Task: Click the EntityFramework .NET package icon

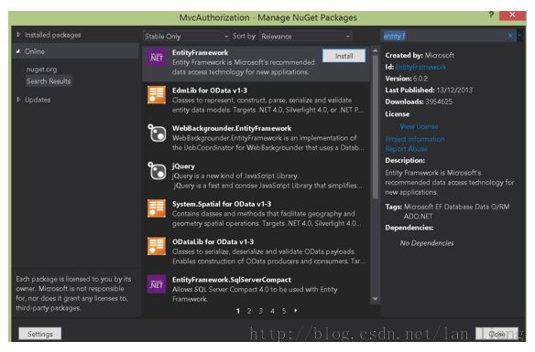Action: tap(157, 58)
